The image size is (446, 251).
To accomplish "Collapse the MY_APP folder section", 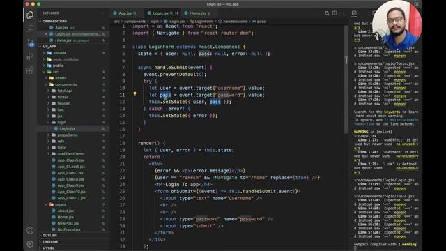I will click(49, 47).
